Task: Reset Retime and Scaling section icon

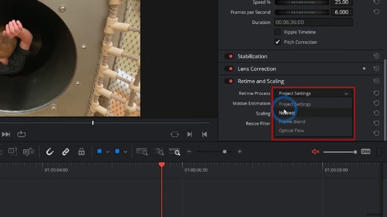Action: coord(376,81)
